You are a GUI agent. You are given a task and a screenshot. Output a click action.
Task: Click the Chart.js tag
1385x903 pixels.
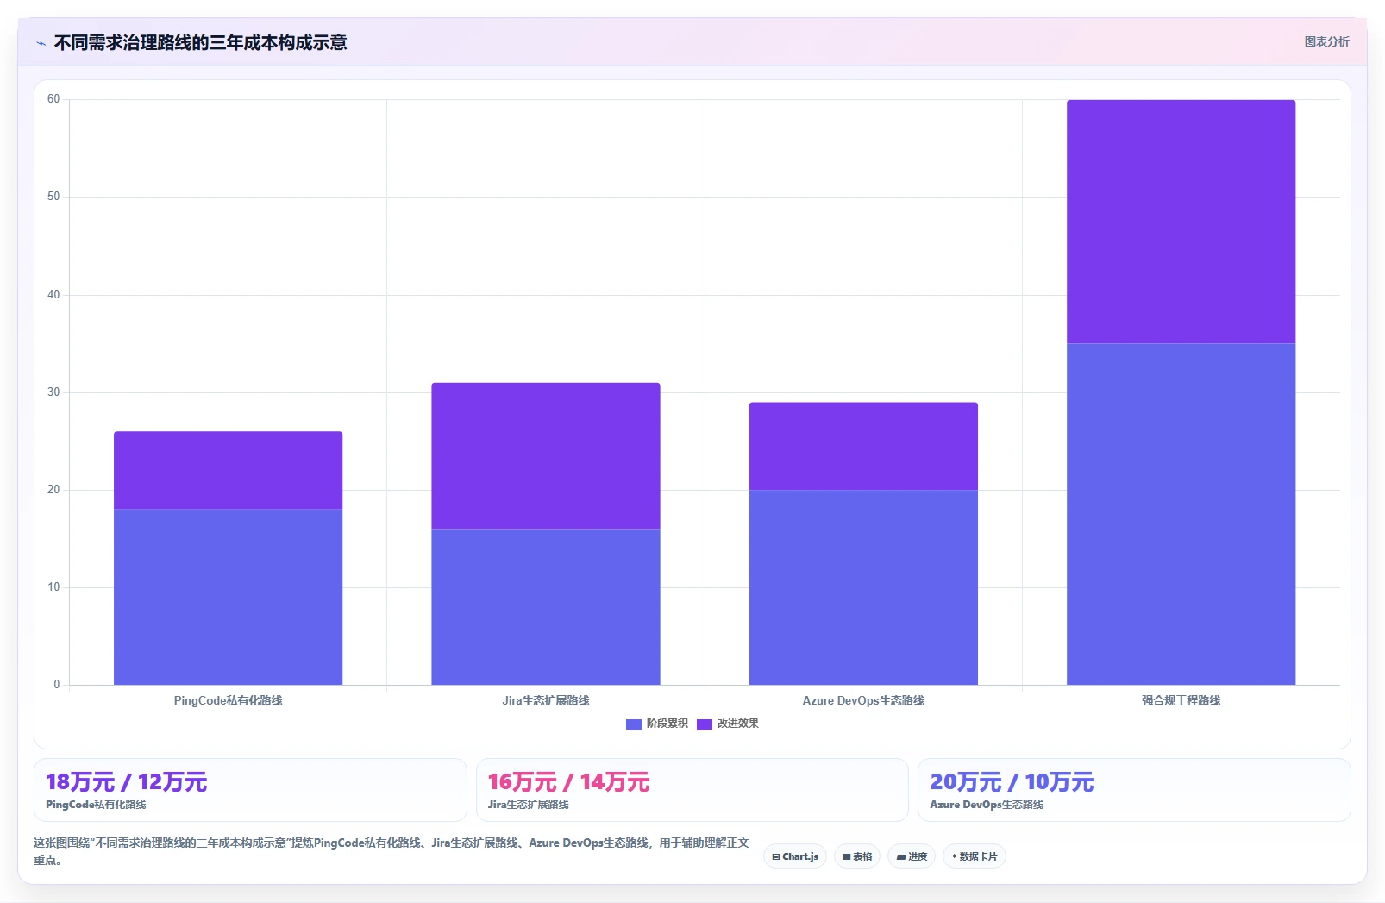[x=795, y=856]
